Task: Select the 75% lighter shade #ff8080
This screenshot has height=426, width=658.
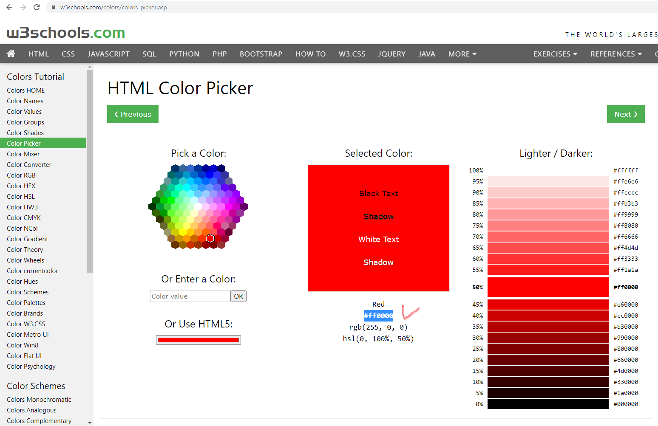Action: 547,226
